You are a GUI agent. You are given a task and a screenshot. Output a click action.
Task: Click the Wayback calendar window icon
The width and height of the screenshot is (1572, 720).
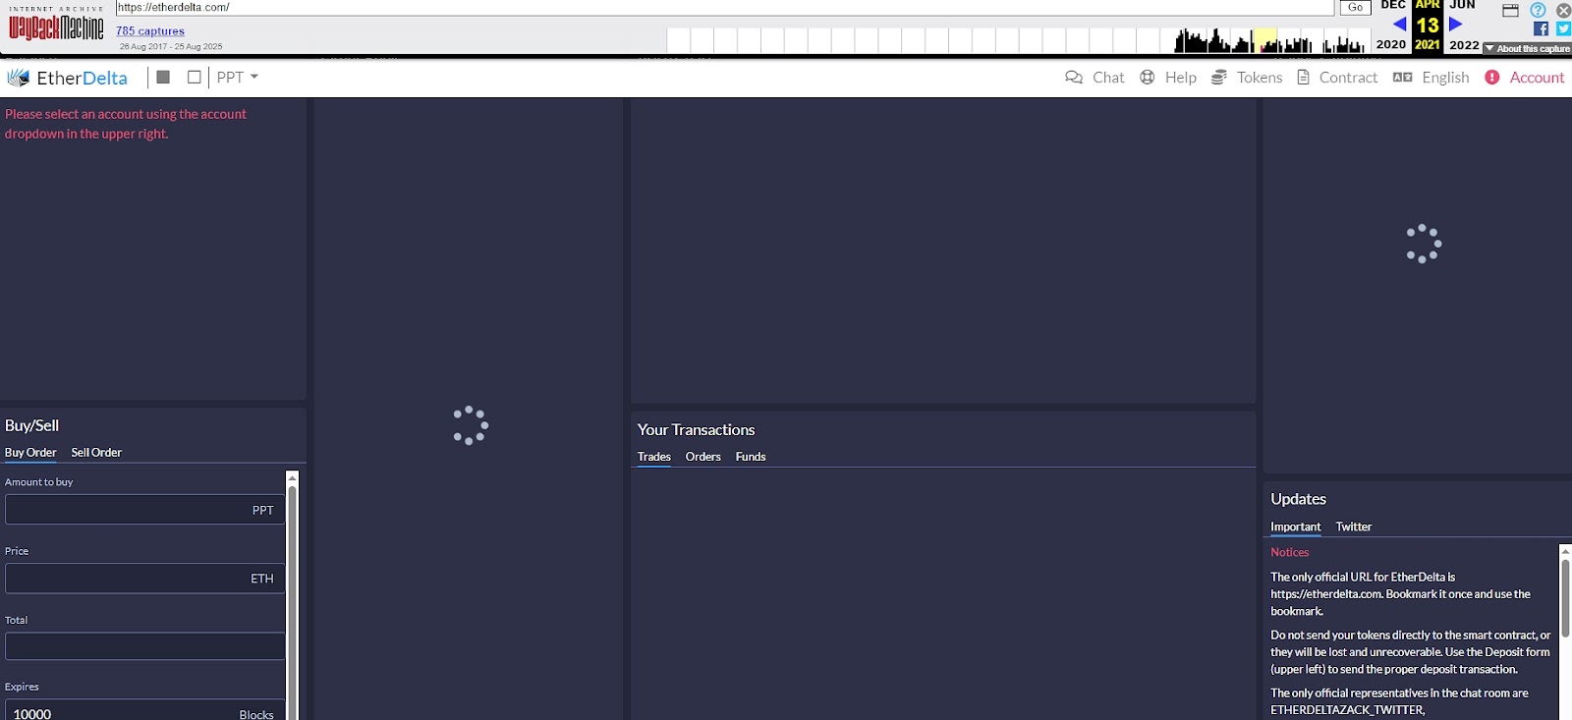[1511, 10]
